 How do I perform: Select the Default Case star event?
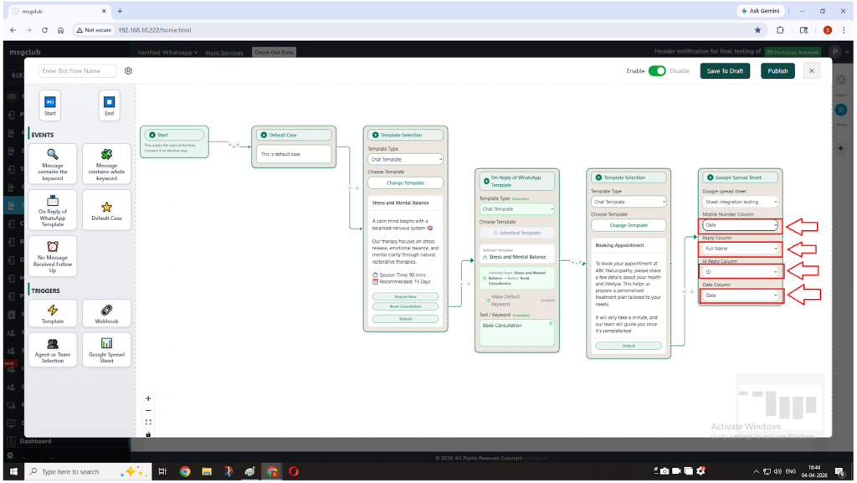coord(106,210)
